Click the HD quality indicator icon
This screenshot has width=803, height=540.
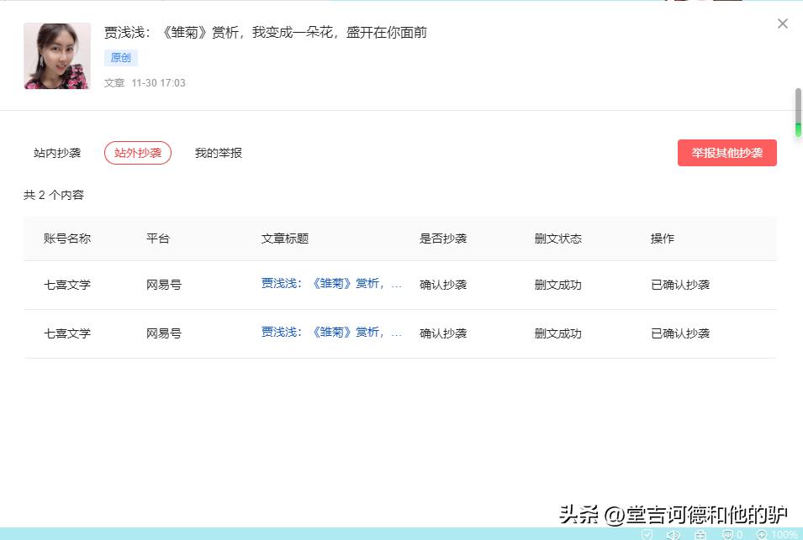pos(725,534)
